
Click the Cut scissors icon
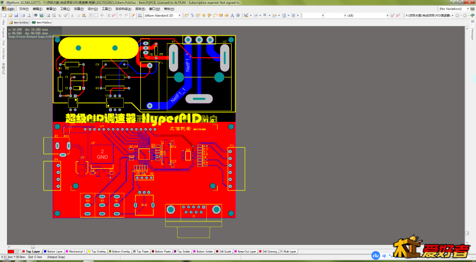[72, 15]
